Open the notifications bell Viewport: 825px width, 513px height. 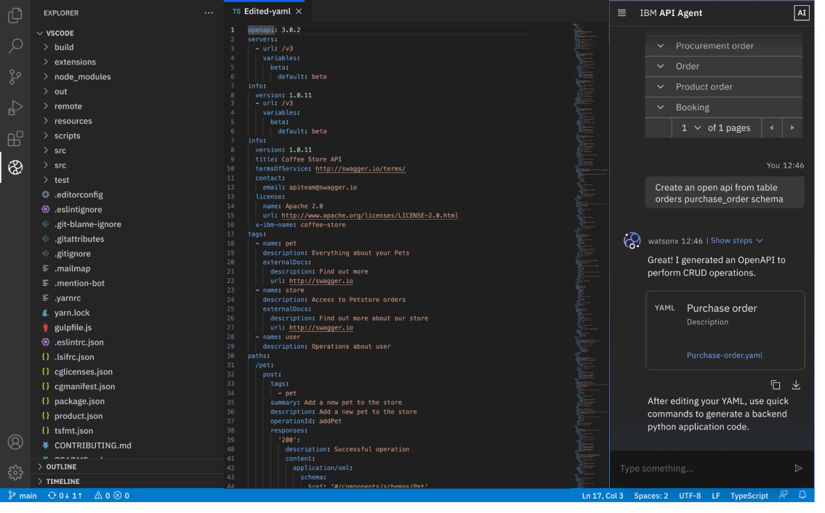pyautogui.click(x=802, y=496)
